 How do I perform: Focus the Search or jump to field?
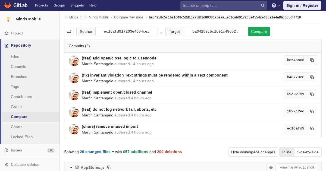(221, 5)
